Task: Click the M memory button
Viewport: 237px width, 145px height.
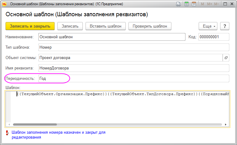Action: point(202,4)
